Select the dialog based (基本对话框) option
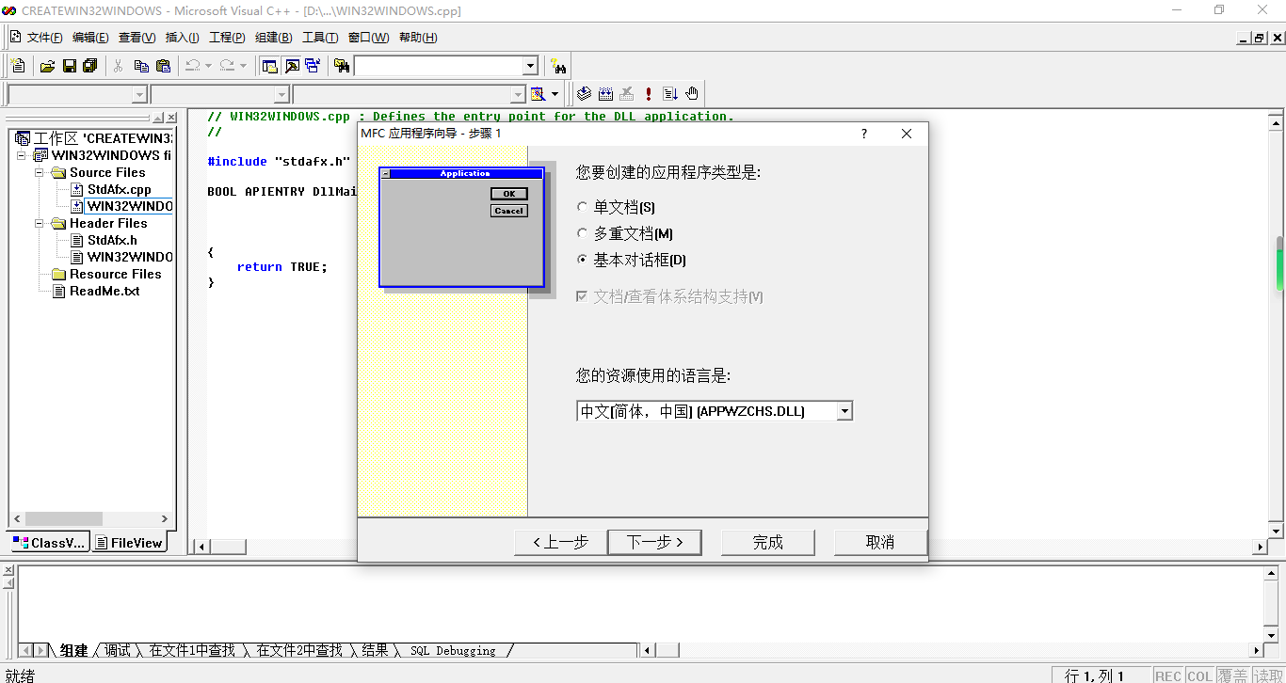 pyautogui.click(x=632, y=260)
